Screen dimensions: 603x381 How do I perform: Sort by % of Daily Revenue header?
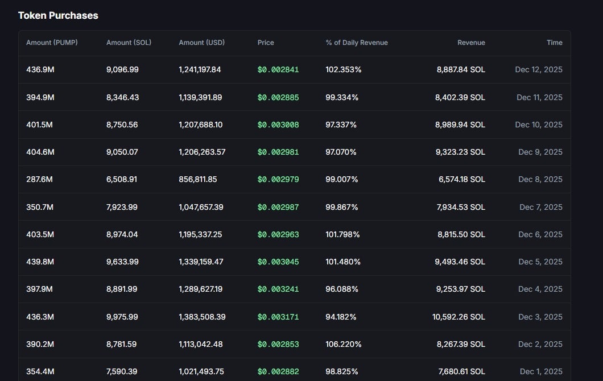tap(356, 43)
